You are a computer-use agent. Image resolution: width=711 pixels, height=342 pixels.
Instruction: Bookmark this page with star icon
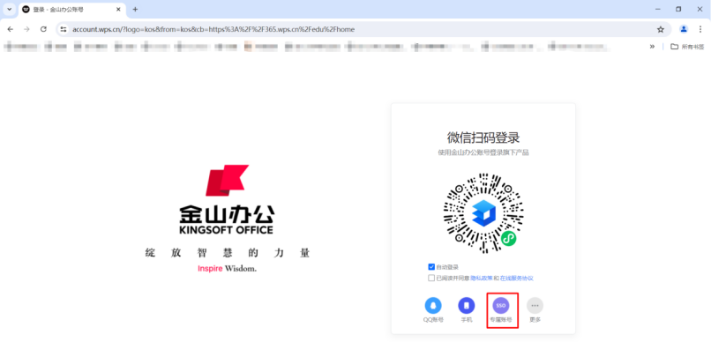click(x=660, y=29)
